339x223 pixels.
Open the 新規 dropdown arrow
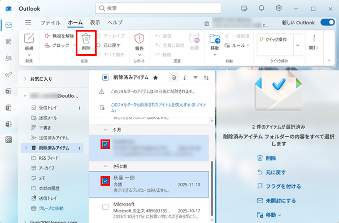[29, 55]
